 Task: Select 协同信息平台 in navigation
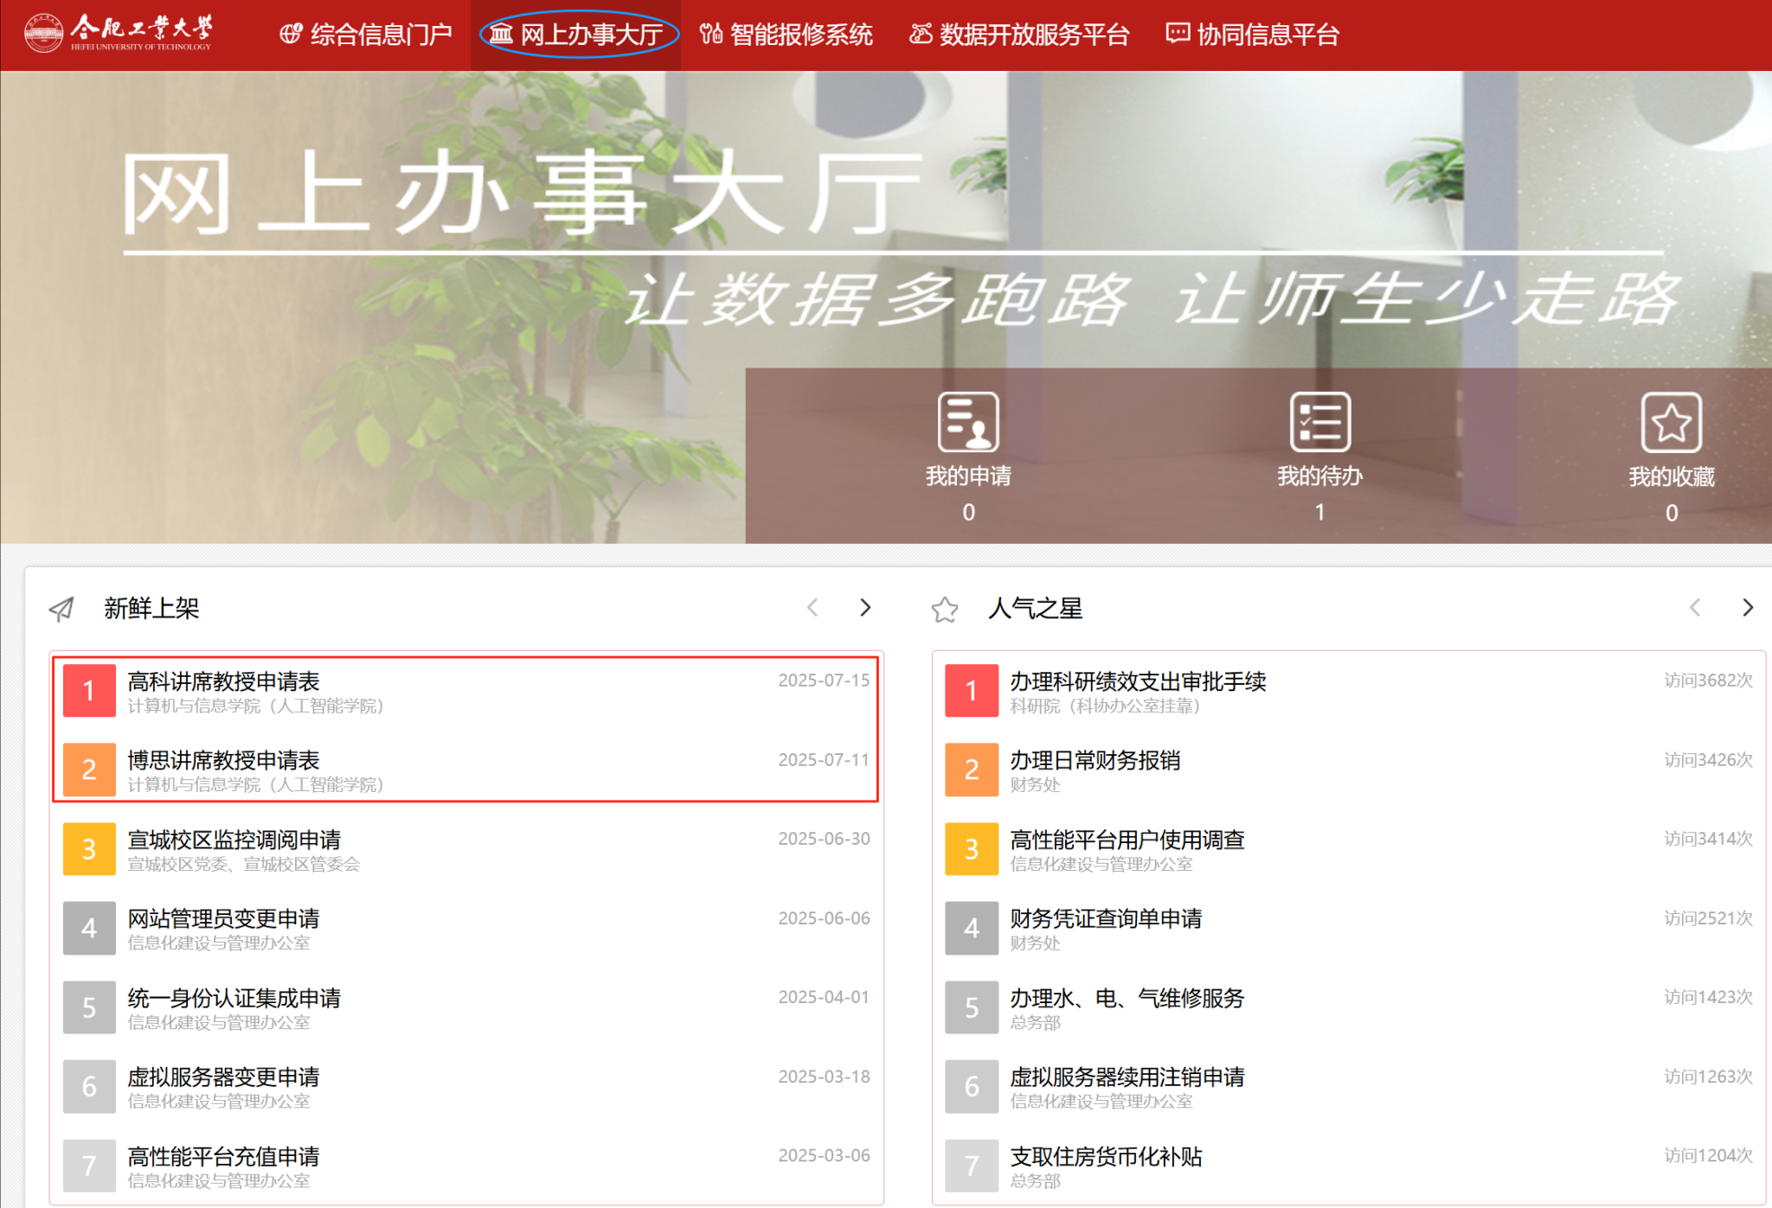point(1253,35)
